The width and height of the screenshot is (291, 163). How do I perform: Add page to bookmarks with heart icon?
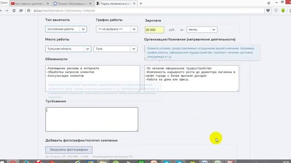pyautogui.click(x=268, y=11)
